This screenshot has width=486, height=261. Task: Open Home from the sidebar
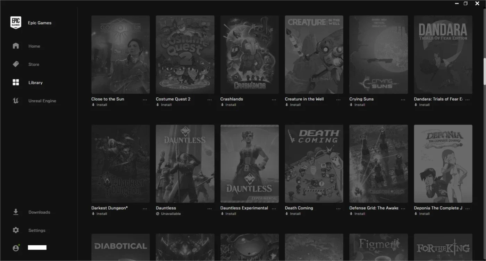click(x=34, y=46)
